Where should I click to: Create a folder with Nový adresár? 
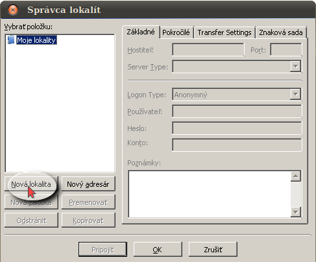[x=88, y=184]
